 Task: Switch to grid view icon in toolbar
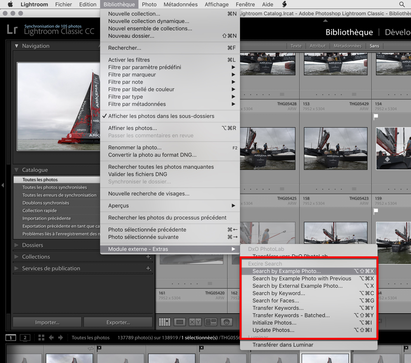tap(165, 322)
